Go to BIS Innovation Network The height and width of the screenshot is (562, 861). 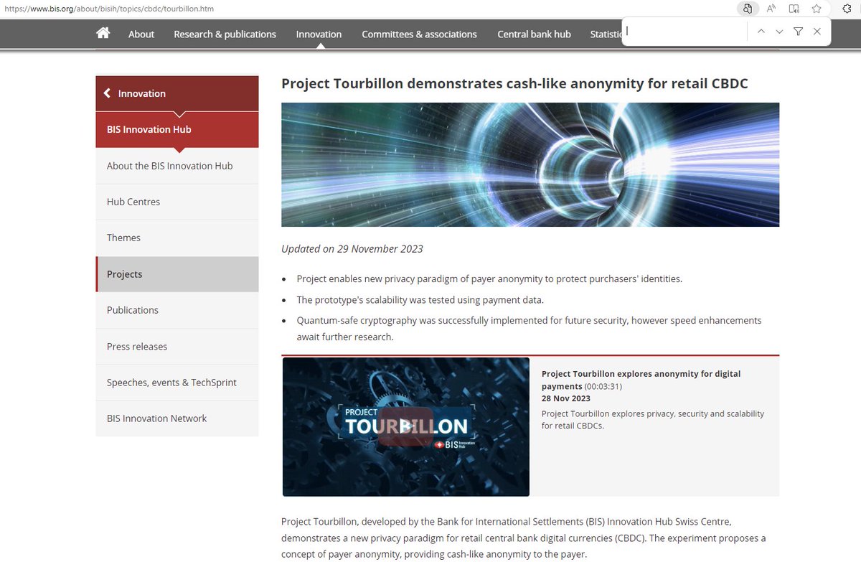[x=177, y=418]
